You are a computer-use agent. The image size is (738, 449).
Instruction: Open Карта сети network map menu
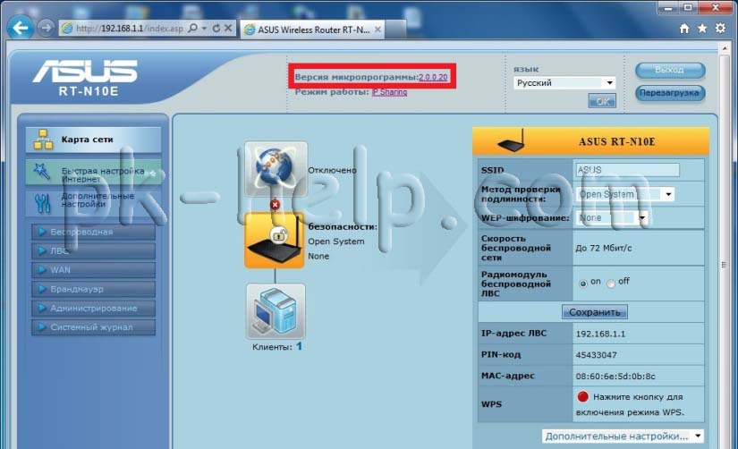[93, 140]
